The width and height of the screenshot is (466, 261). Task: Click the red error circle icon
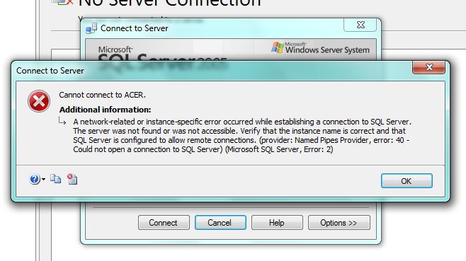tap(39, 101)
